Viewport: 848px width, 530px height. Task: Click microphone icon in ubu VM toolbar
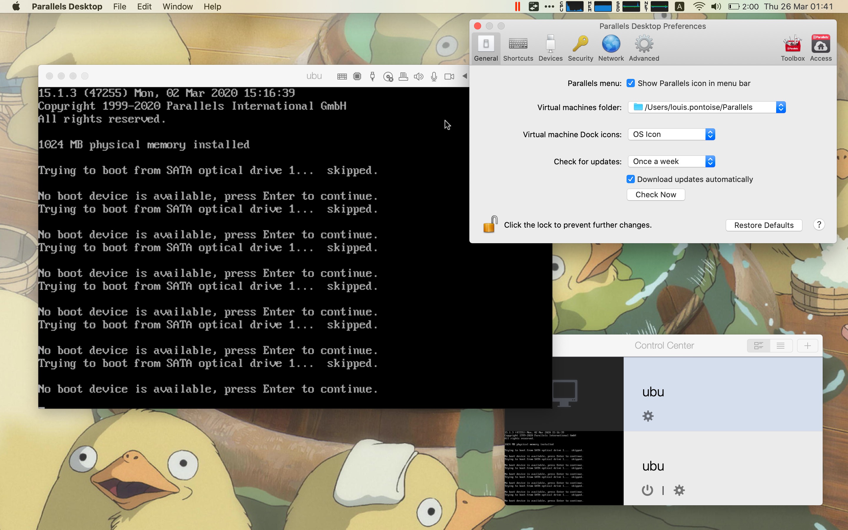pos(434,77)
